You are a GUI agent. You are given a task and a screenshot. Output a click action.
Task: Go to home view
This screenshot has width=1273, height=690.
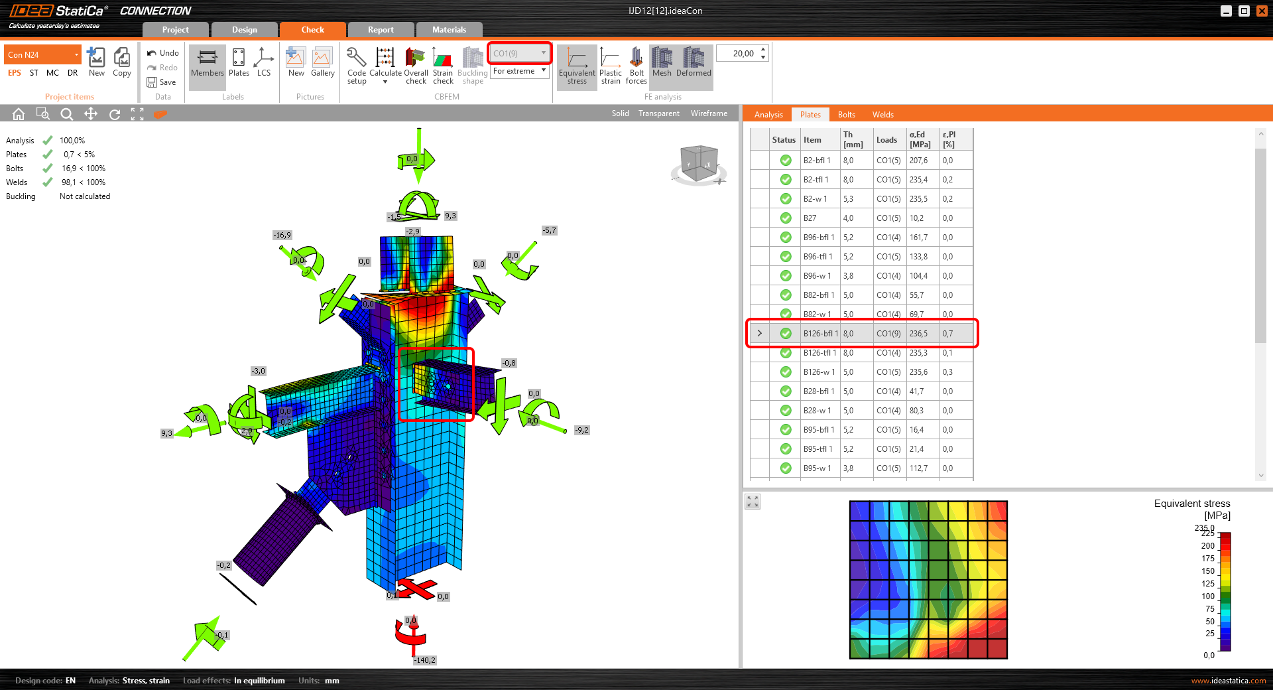(x=19, y=114)
